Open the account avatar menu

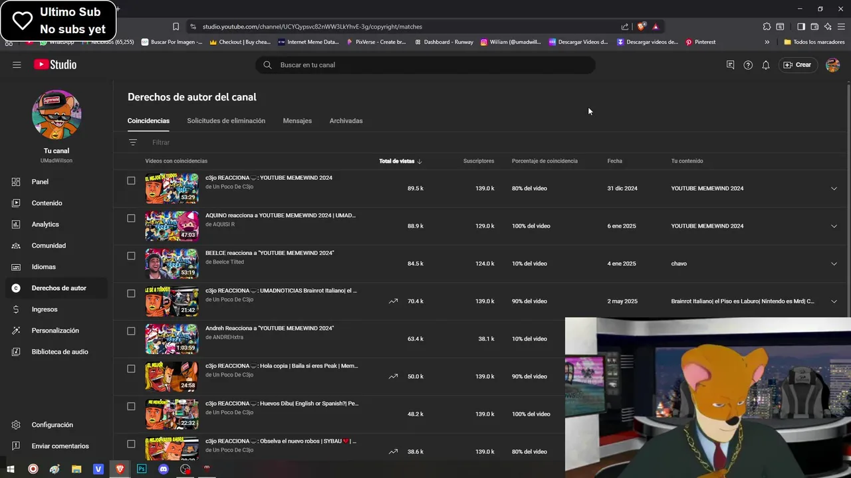click(832, 65)
